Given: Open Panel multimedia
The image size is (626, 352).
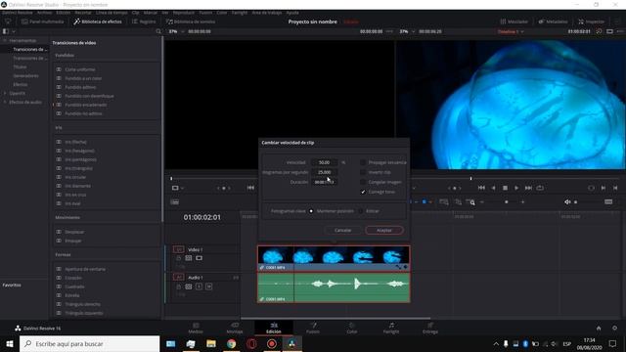Looking at the screenshot, I should point(43,22).
